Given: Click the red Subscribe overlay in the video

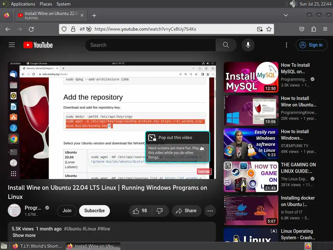Looking at the screenshot, I should [x=204, y=172].
